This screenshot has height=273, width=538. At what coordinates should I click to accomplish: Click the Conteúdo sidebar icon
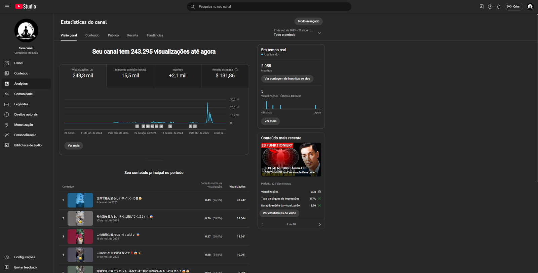click(7, 73)
